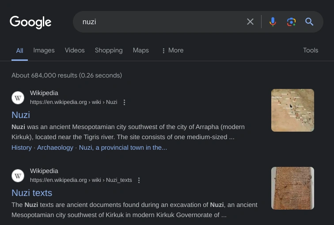Switch to the Videos tab

(x=75, y=50)
